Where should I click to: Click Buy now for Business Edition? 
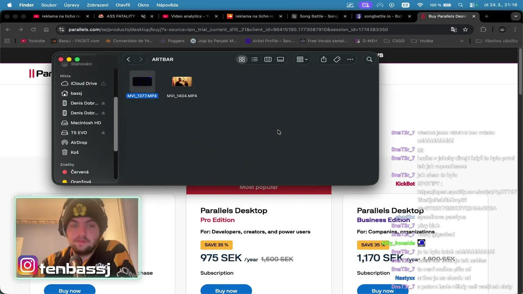pyautogui.click(x=382, y=290)
